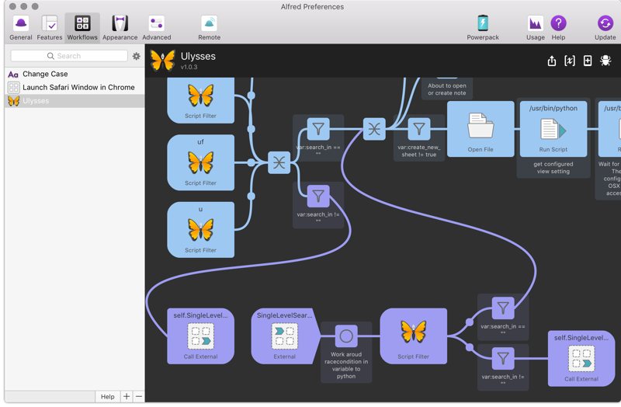The height and width of the screenshot is (407, 621).
Task: Select the left self.SingleLevel Call External object
Action: pos(200,336)
